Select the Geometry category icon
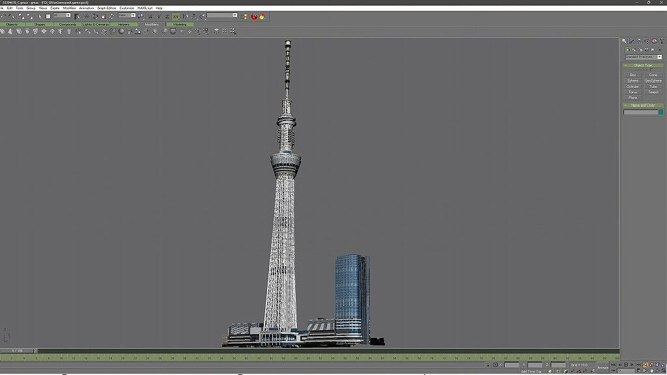 (628, 49)
